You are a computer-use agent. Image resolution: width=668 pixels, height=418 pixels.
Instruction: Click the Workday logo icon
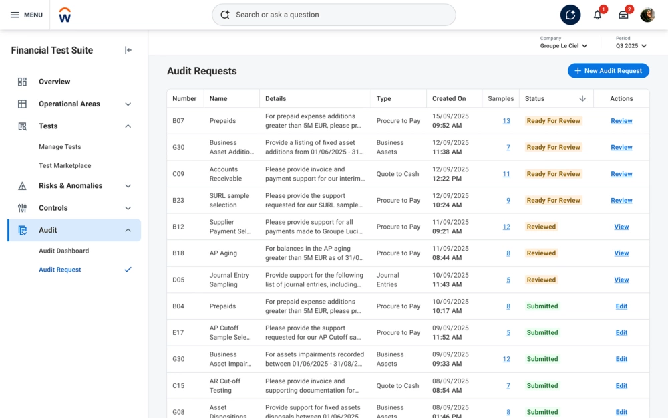click(65, 15)
